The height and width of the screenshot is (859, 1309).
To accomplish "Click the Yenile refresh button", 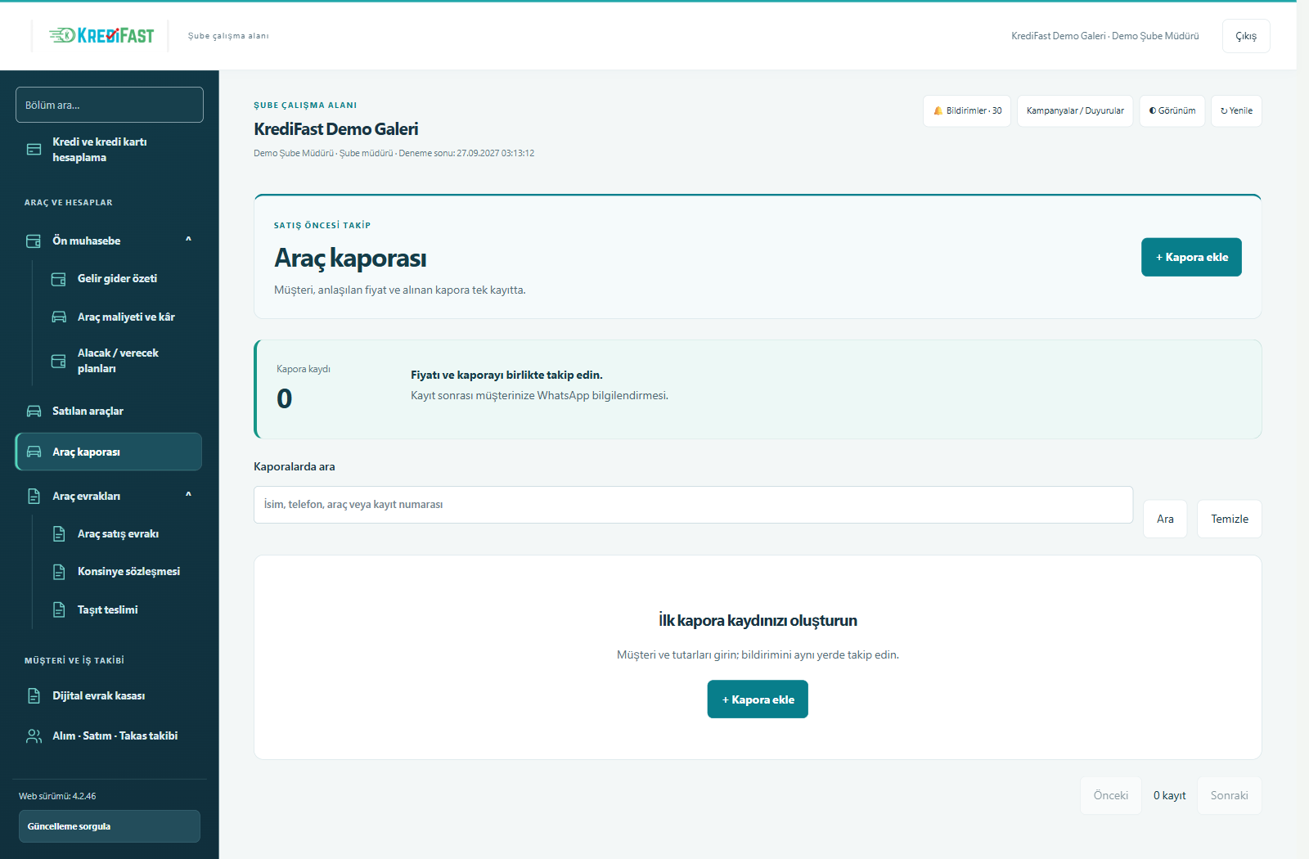I will pos(1236,110).
